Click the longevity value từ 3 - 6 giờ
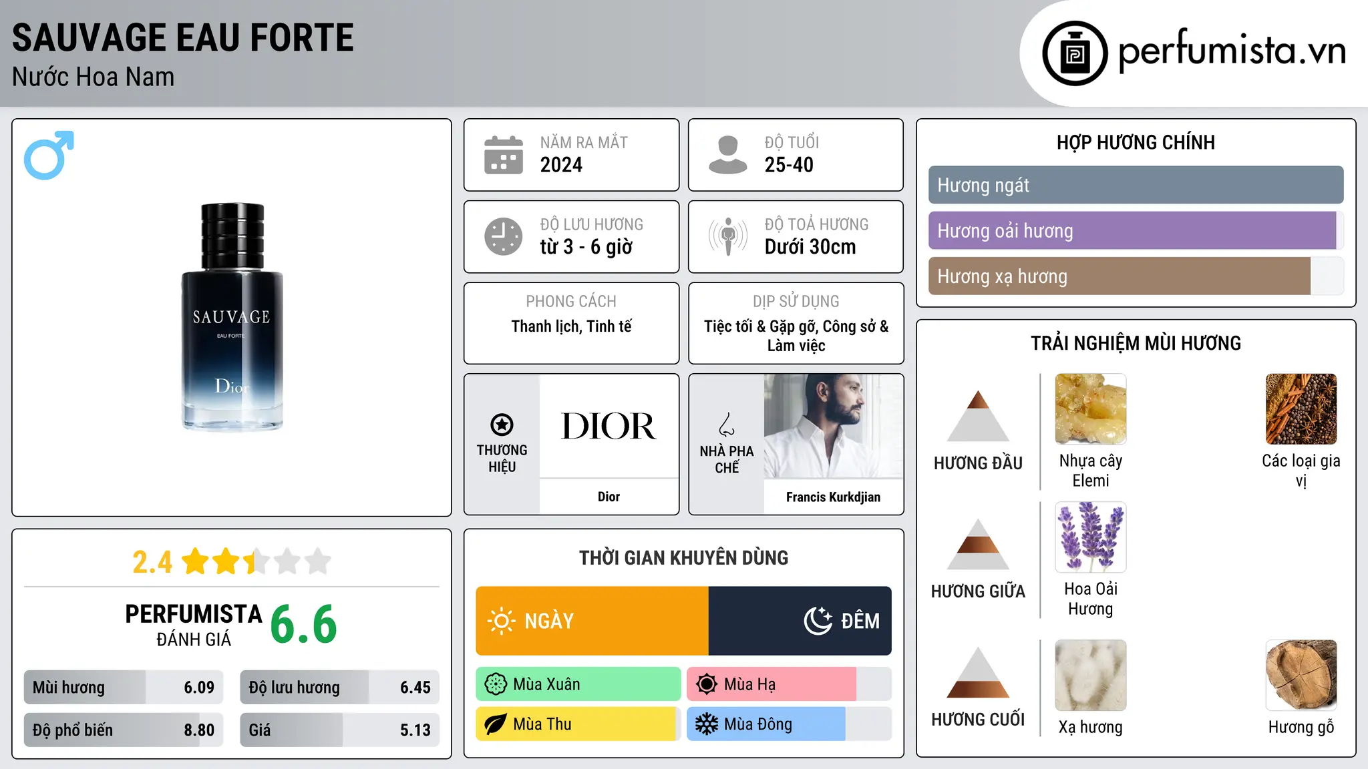1368x769 pixels. [586, 247]
